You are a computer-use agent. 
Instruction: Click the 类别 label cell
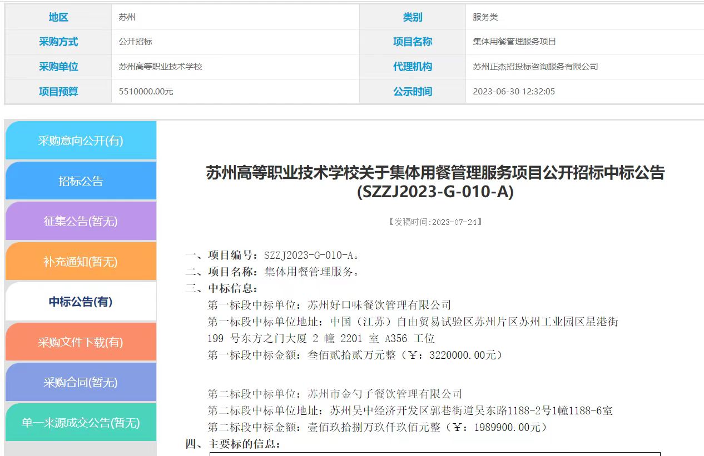[413, 17]
